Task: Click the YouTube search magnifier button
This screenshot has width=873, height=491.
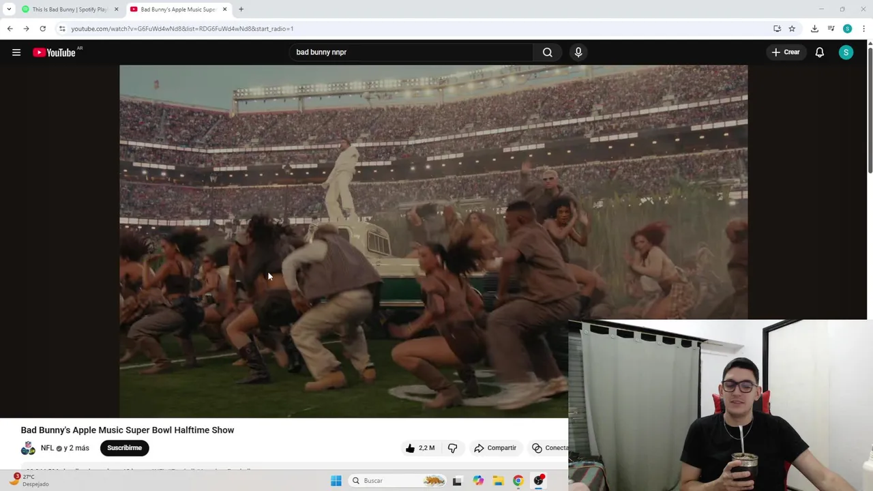Action: tap(547, 53)
